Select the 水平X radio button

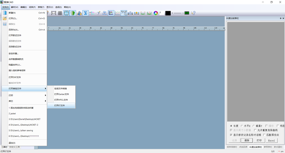tap(242, 126)
